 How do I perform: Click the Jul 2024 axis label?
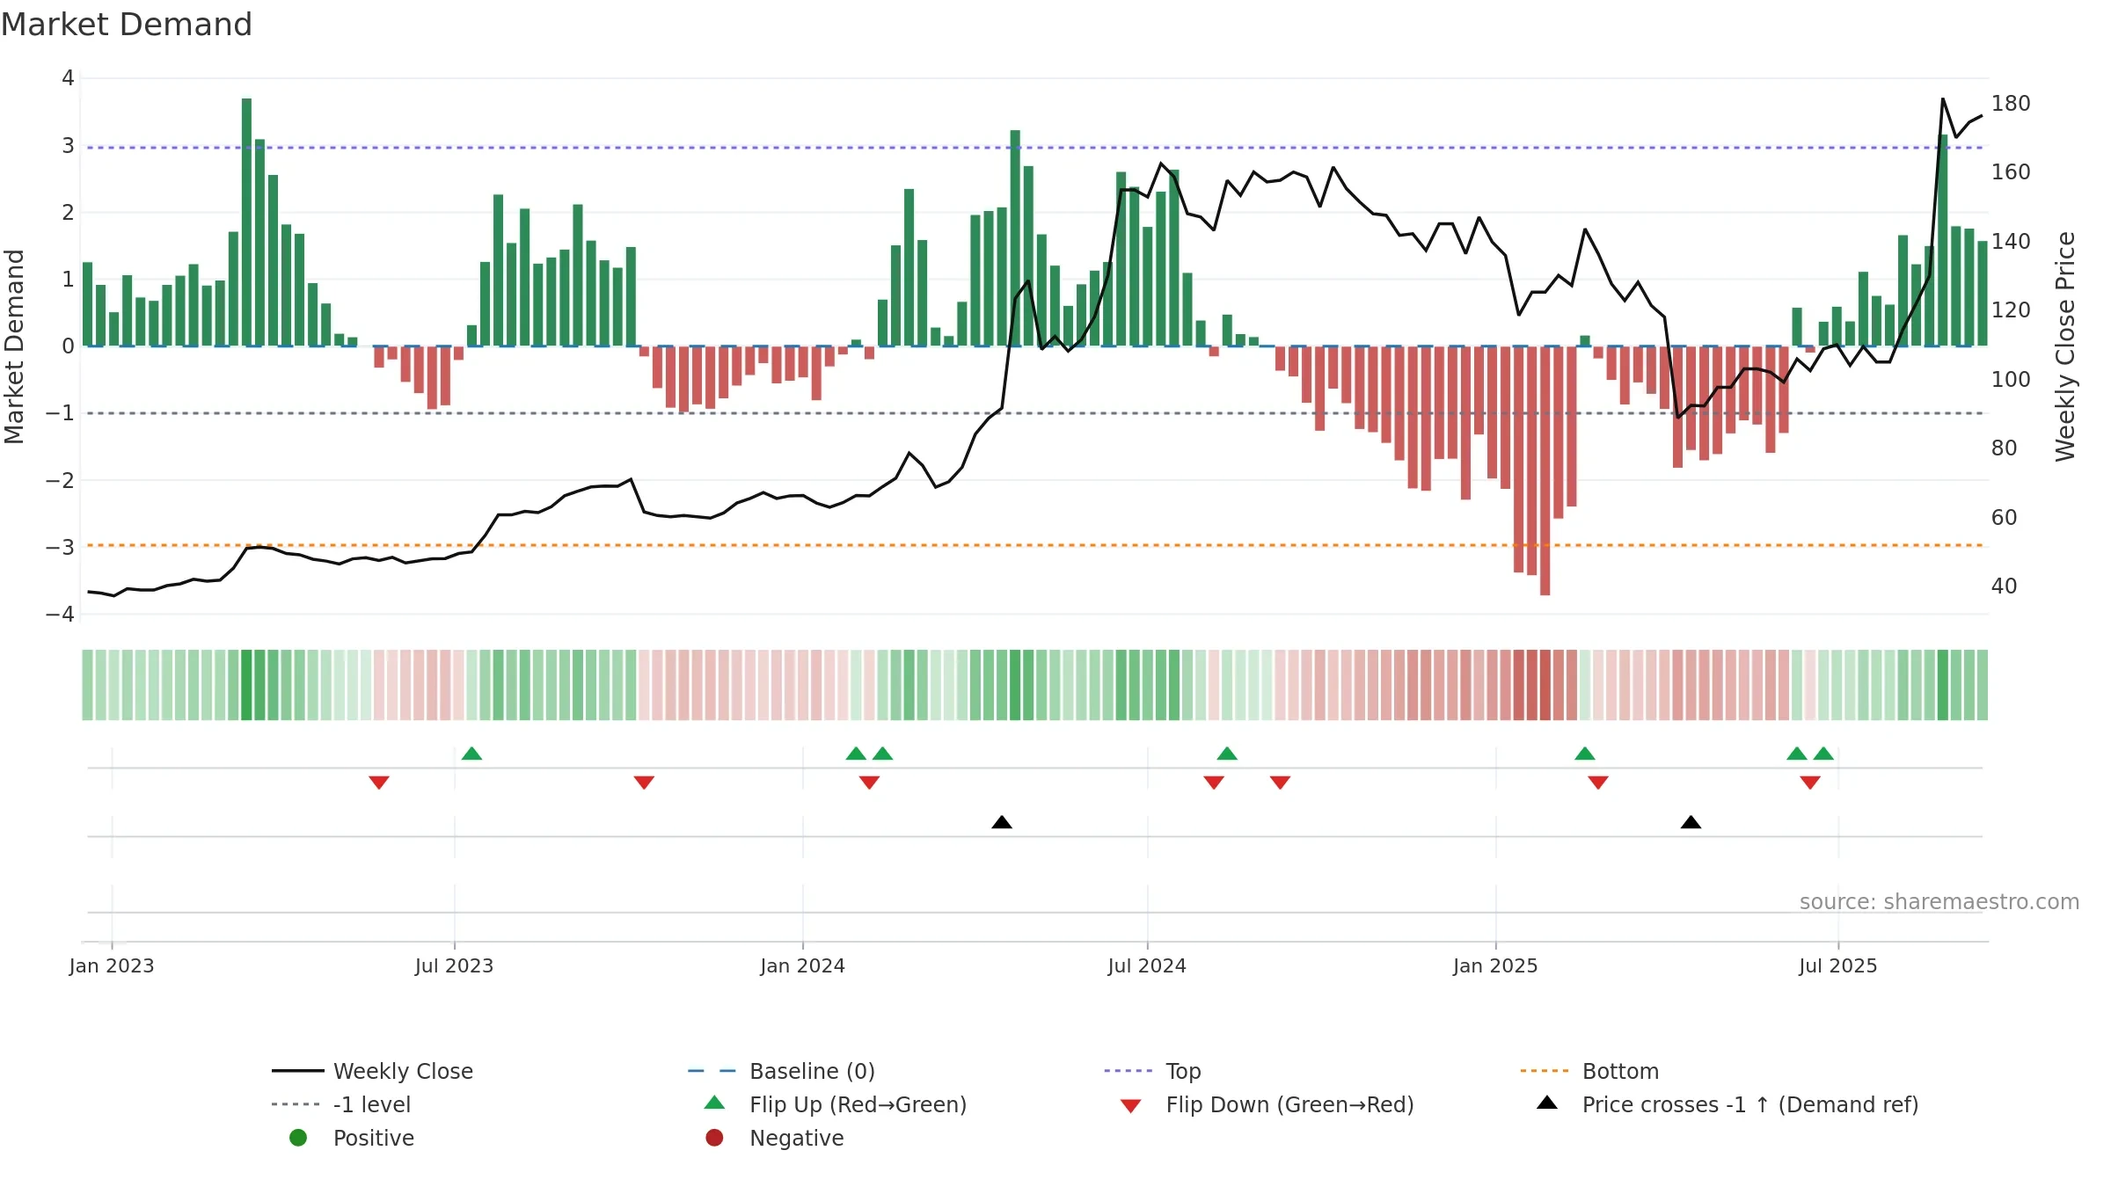(x=1147, y=966)
